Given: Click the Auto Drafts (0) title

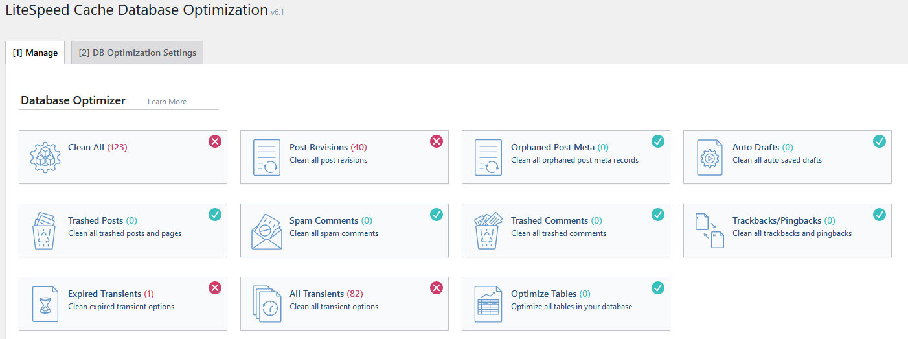Looking at the screenshot, I should (x=763, y=147).
